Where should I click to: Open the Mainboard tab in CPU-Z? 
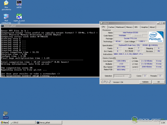click(120, 27)
